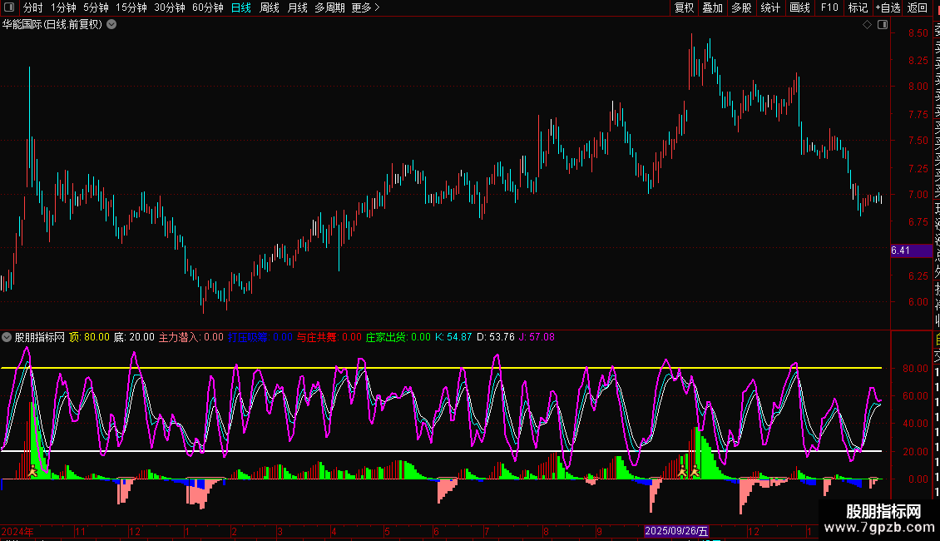Screen dimensions: 940x541
Task: Switch to the 1分钟 period tab
Action: click(63, 7)
